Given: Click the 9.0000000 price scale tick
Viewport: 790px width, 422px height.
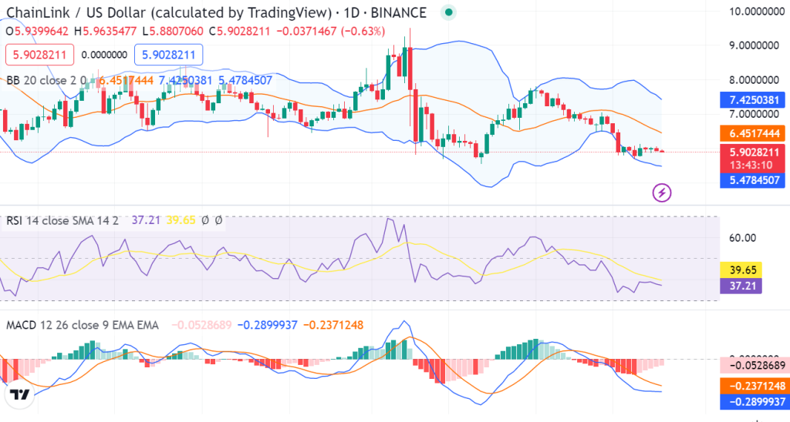Looking at the screenshot, I should click(x=755, y=45).
